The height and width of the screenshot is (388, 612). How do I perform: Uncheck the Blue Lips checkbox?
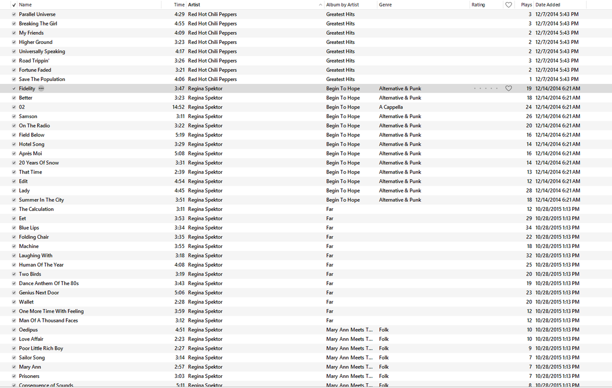coord(14,228)
